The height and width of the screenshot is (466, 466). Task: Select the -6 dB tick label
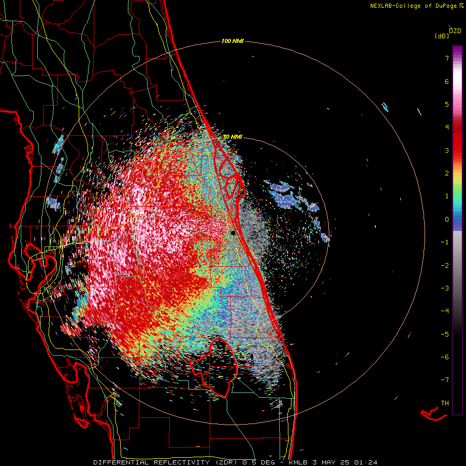445,357
